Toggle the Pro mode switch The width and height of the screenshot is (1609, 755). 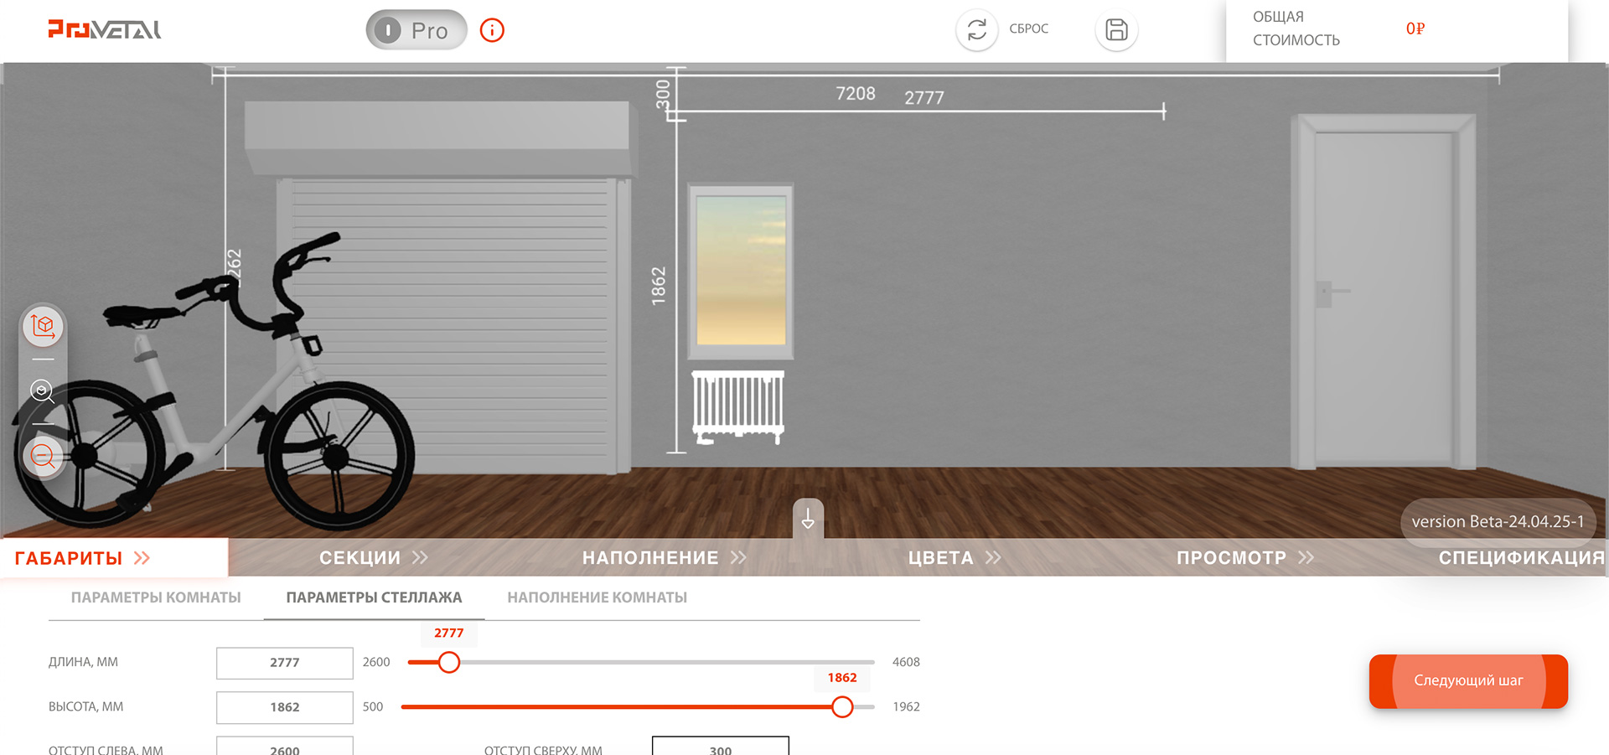point(416,30)
